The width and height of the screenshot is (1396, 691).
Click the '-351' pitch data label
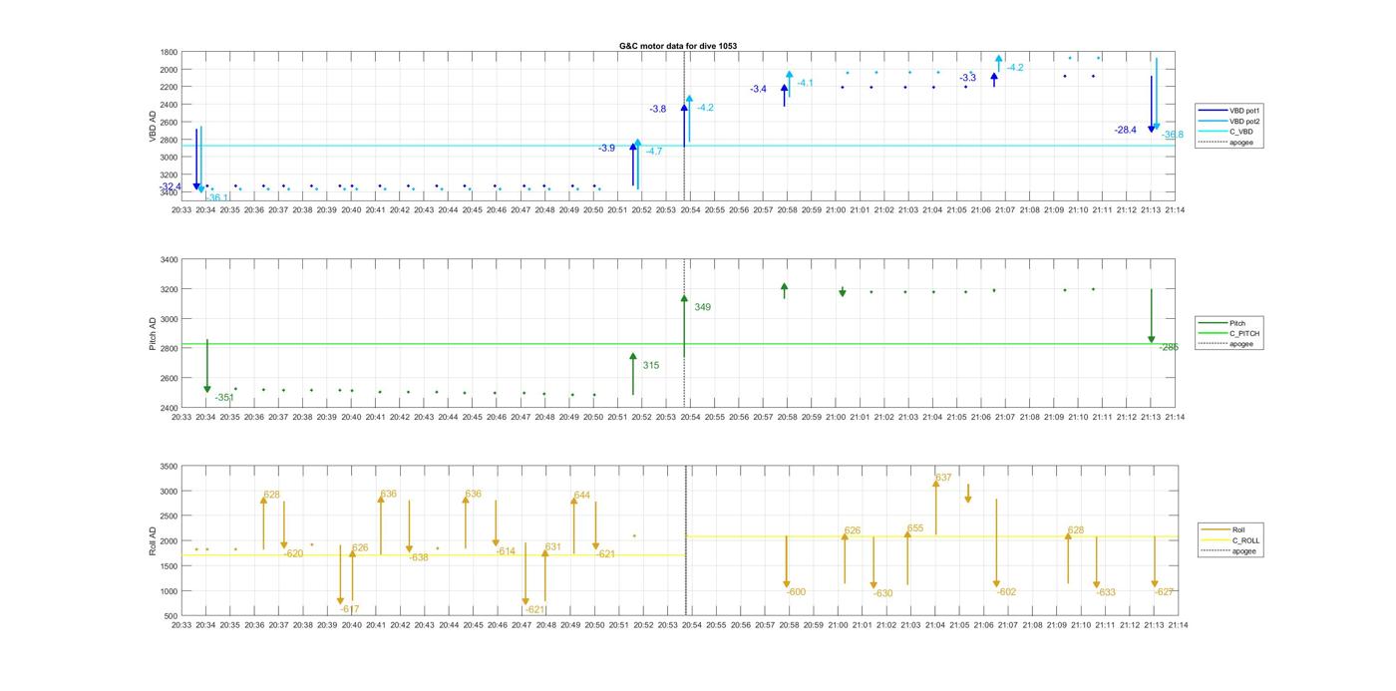[x=224, y=397]
